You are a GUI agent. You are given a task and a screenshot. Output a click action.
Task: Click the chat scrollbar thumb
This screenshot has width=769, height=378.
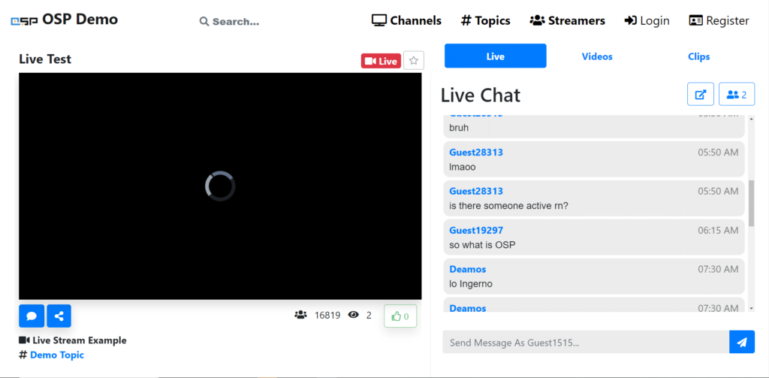coord(751,203)
